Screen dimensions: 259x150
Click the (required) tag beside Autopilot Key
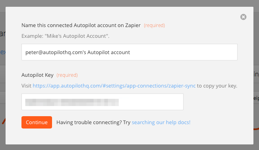(67, 75)
